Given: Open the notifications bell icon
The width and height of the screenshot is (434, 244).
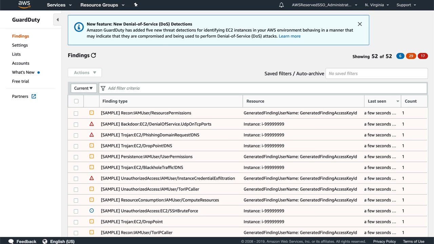Looking at the screenshot, I should (x=281, y=5).
